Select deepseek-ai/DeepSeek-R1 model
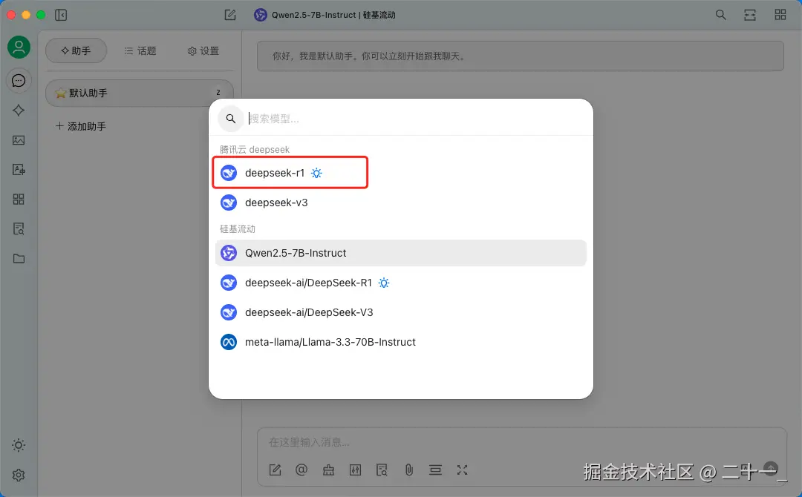This screenshot has width=802, height=497. (x=400, y=283)
